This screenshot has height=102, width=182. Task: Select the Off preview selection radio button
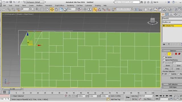[x=163, y=74]
